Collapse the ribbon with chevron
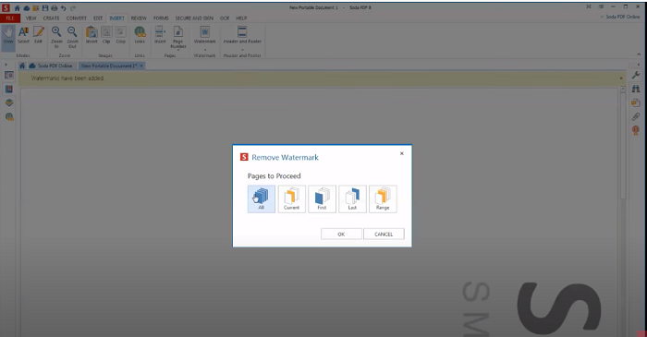The width and height of the screenshot is (647, 337). (639, 54)
